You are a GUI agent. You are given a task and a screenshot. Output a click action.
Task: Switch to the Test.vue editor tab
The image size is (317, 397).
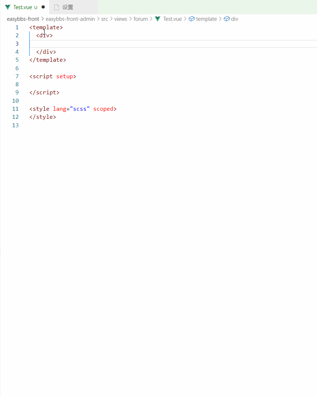click(25, 7)
